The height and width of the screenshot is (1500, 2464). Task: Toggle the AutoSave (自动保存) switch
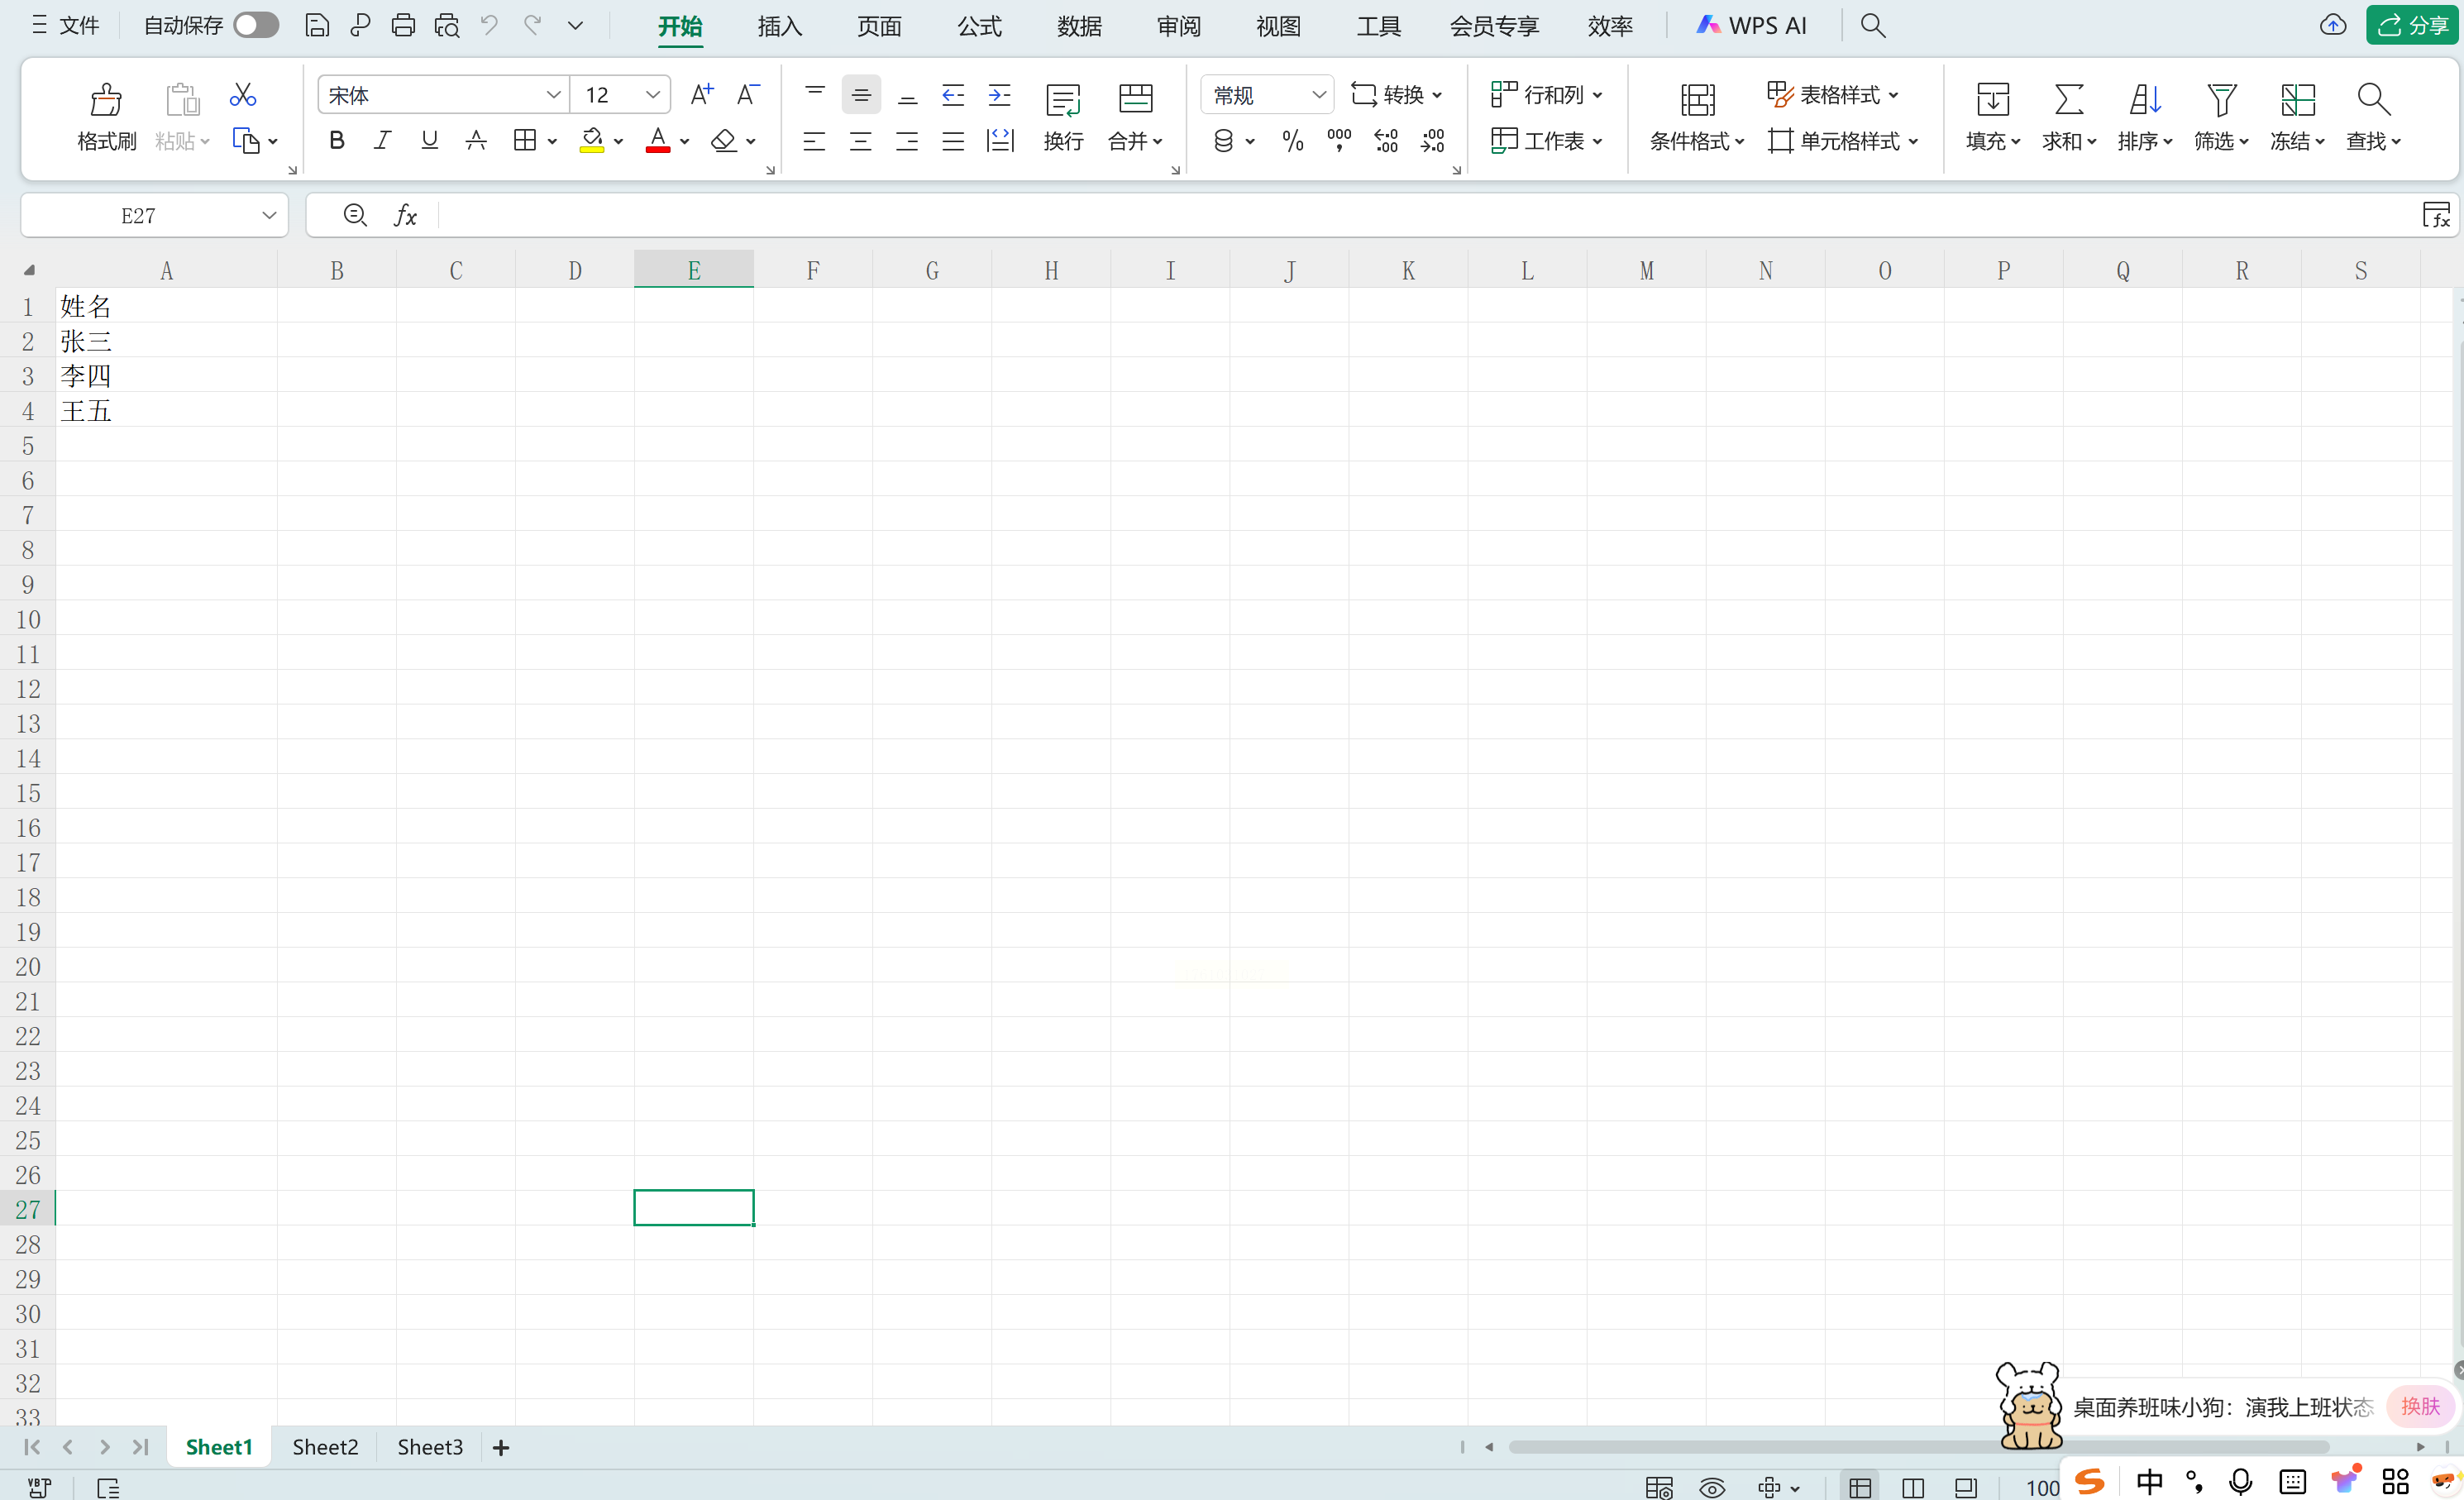click(x=256, y=25)
